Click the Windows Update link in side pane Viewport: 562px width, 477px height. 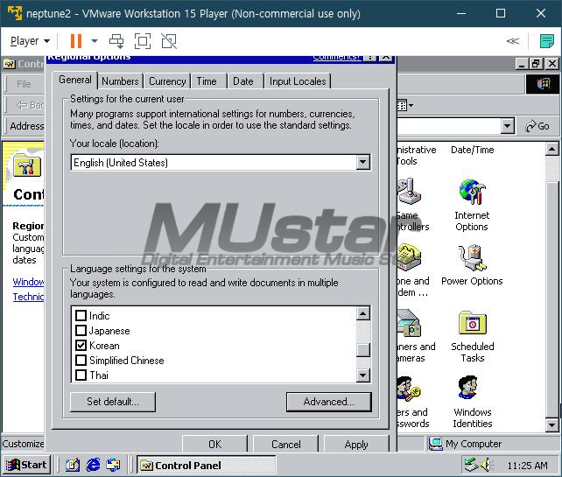[x=28, y=282]
